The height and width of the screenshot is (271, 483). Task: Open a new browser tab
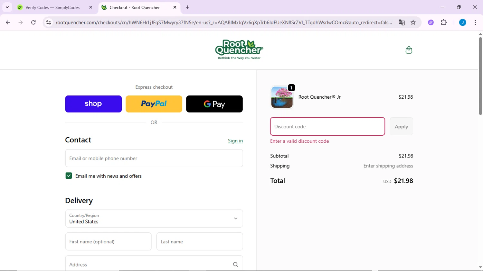(187, 7)
